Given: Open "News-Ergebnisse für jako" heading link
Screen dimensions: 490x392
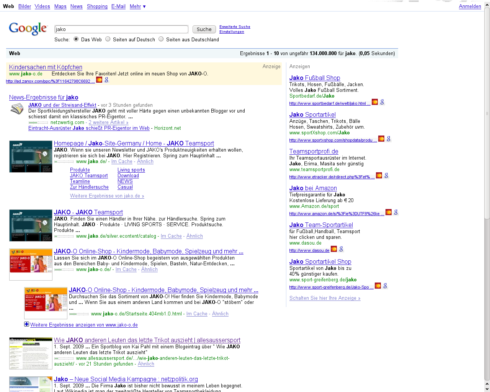Looking at the screenshot, I should [x=44, y=97].
